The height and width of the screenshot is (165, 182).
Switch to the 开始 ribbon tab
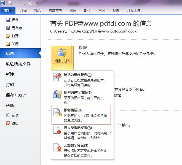[x=23, y=10]
